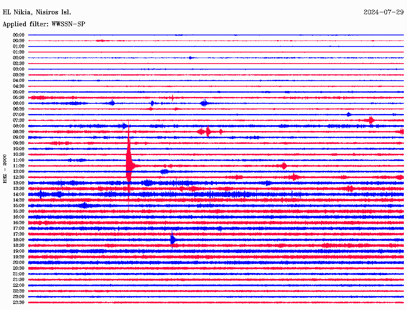Image resolution: width=407 pixels, height=310 pixels.
Task: Select the 19:00 time label
Action: coord(19,251)
